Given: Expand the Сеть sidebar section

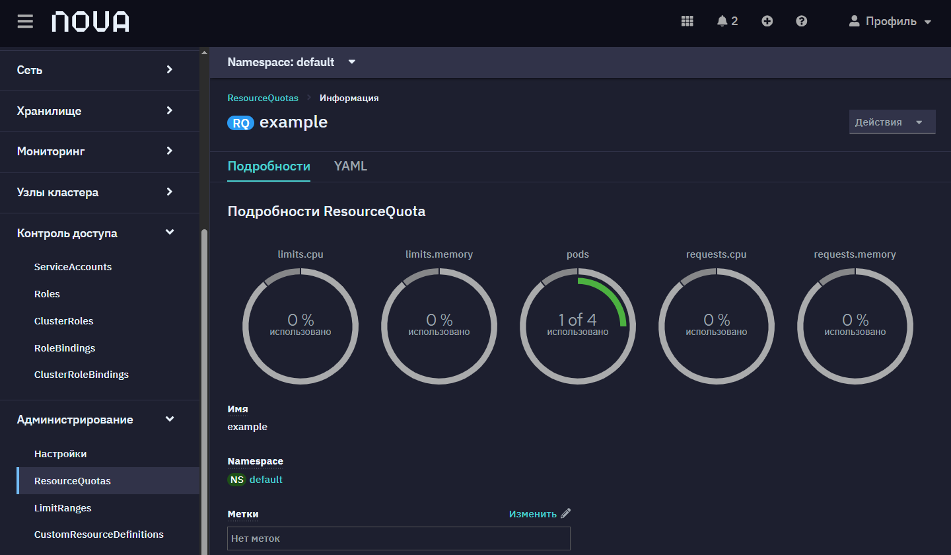Looking at the screenshot, I should point(99,70).
